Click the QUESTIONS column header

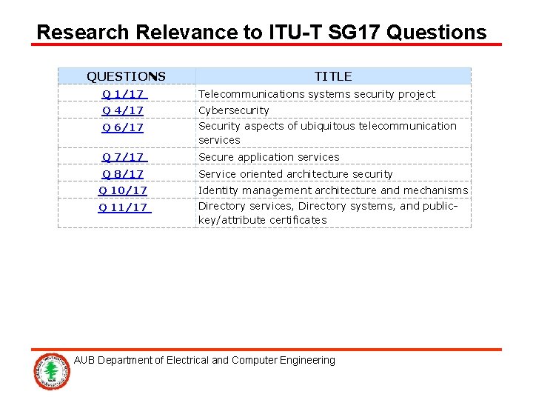click(127, 76)
